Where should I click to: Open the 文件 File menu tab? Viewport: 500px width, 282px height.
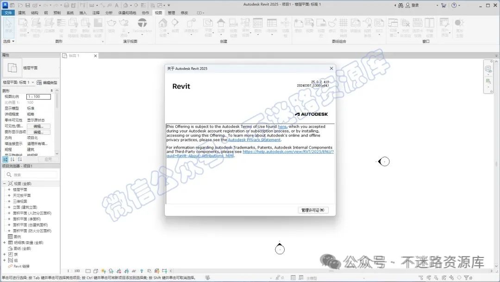[8, 13]
